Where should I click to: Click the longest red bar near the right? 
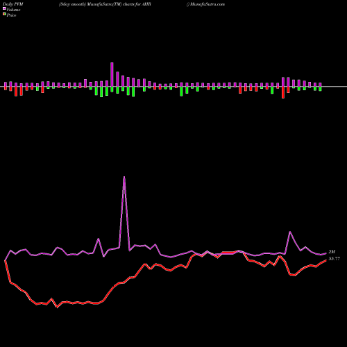(283, 92)
